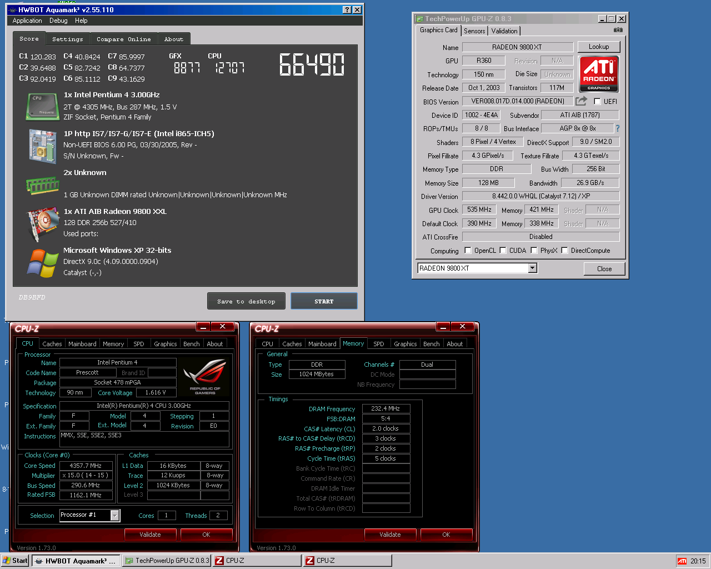Click the BIOS export share icon in GPU-Z

tap(581, 101)
